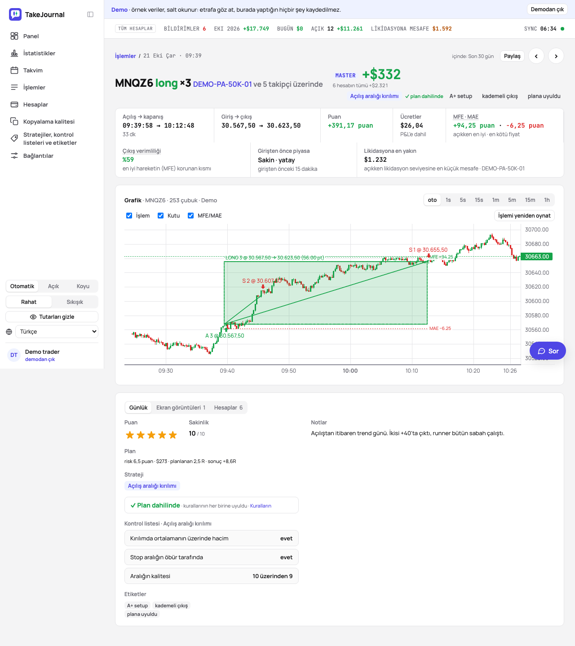Toggle the MFE/MAE checkbox
Screen dimensions: 575x646
pyautogui.click(x=191, y=216)
